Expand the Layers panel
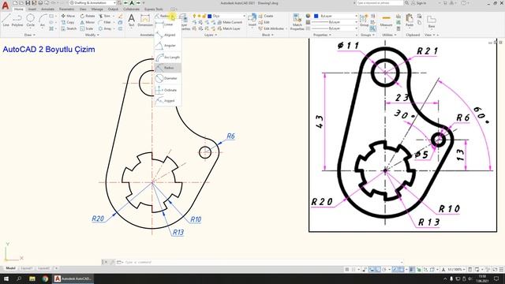The image size is (505, 284). pos(211,35)
